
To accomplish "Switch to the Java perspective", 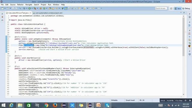I will pos(178,8).
